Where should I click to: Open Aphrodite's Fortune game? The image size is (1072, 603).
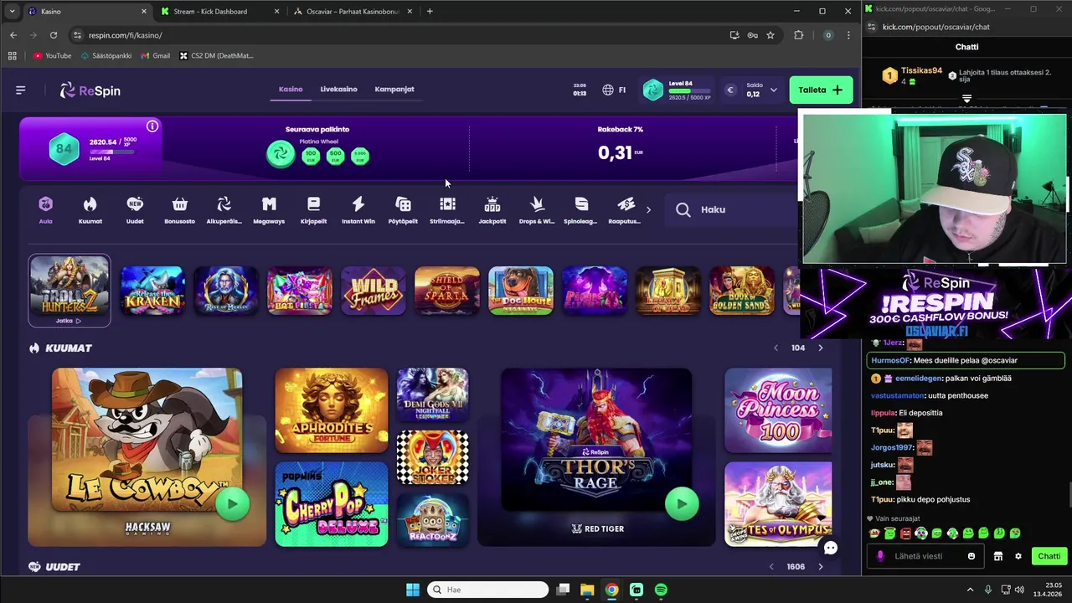pos(332,410)
